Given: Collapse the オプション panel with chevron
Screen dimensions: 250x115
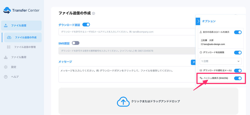Looking at the screenshot, I should click(x=198, y=21).
